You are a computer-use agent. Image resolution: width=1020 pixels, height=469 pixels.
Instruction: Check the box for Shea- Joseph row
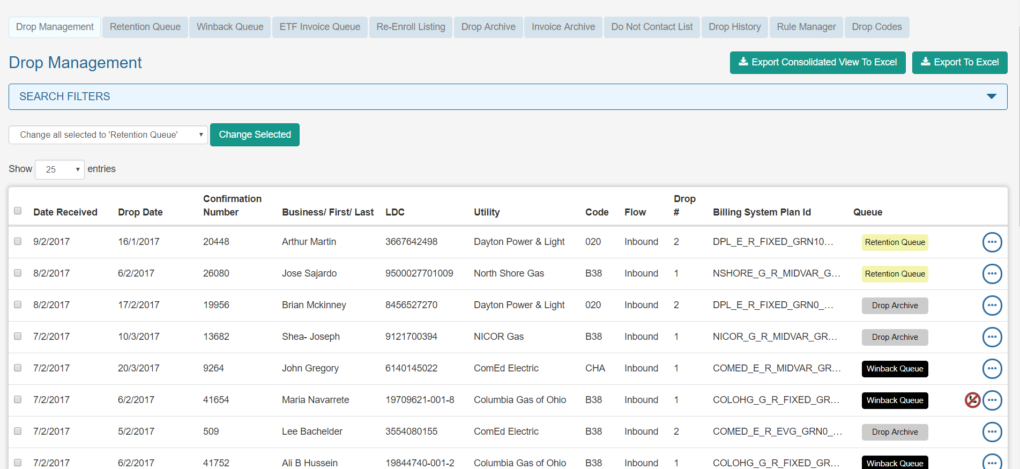tap(18, 336)
